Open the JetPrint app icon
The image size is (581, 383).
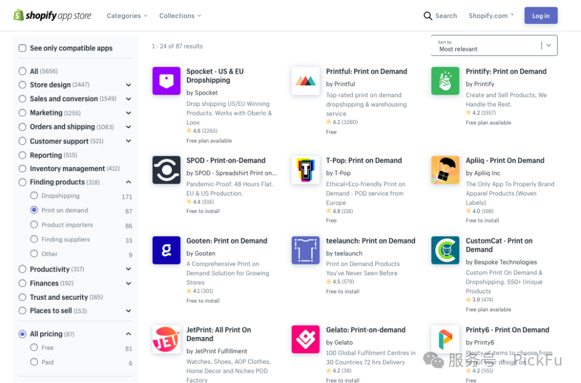point(167,339)
